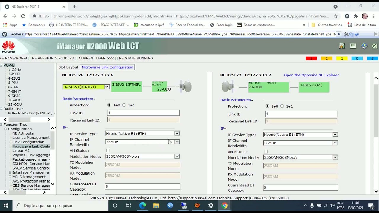The height and width of the screenshot is (213, 379).
Task: Open File Explorer from the taskbar
Action: click(x=156, y=206)
